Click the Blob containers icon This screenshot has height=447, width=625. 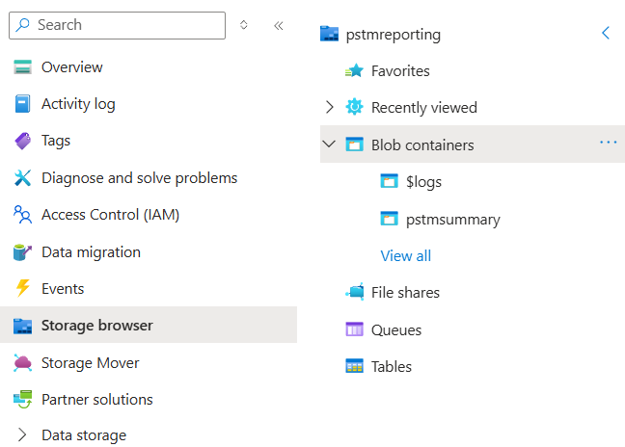(x=354, y=145)
